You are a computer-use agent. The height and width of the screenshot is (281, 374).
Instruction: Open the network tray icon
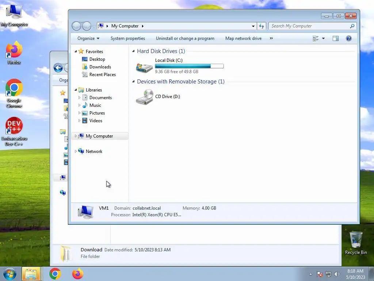(328, 274)
